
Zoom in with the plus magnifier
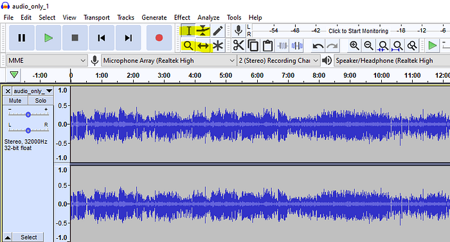click(354, 46)
